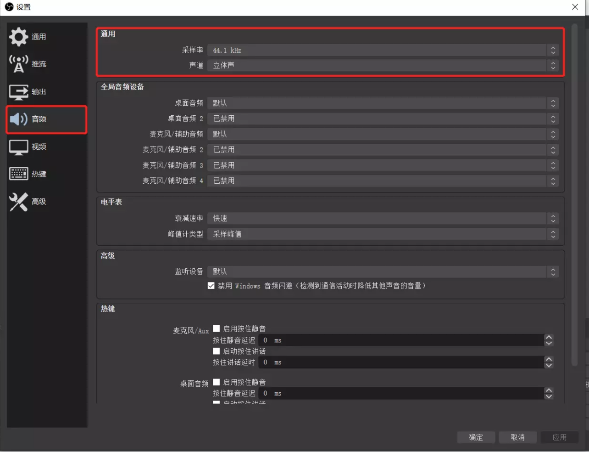Image resolution: width=589 pixels, height=452 pixels.
Task: Enable 启动按住讲话 for microphone
Action: click(x=218, y=351)
